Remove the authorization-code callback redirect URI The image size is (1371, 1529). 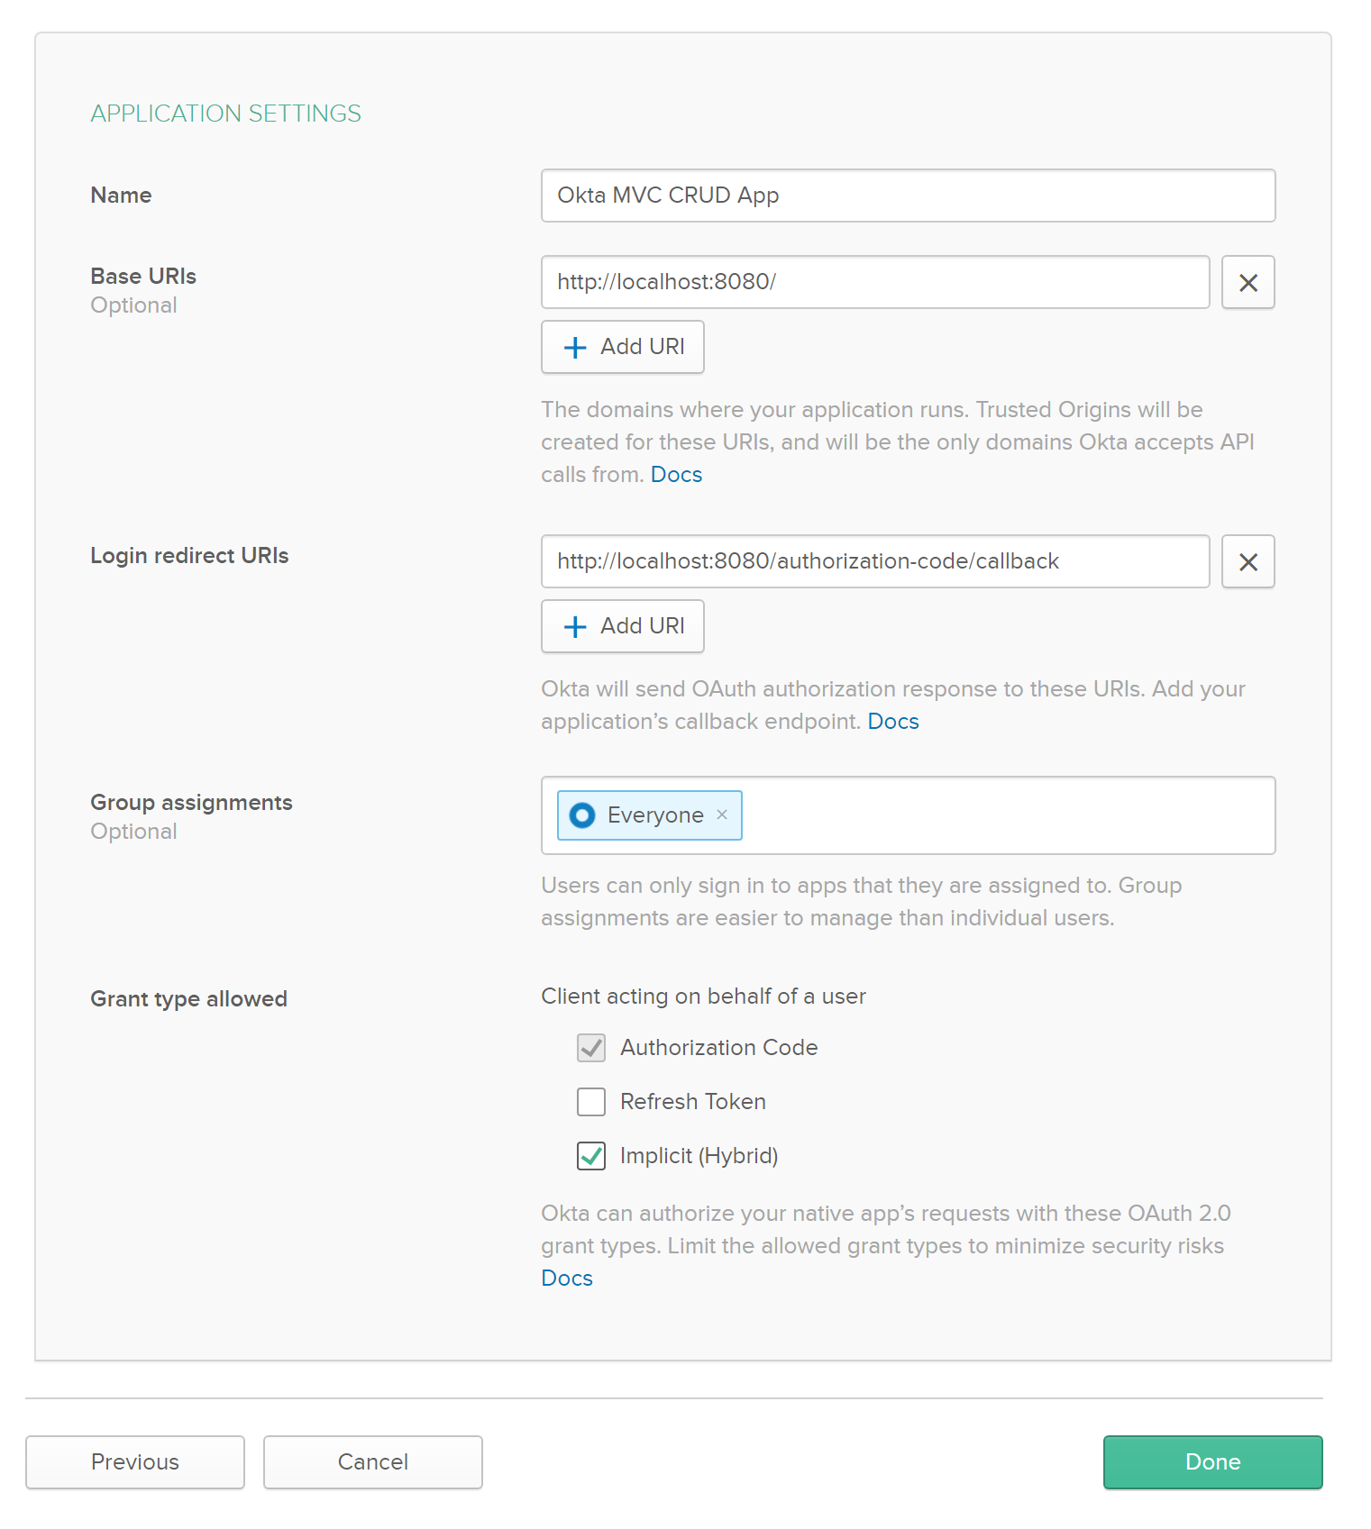coord(1248,562)
